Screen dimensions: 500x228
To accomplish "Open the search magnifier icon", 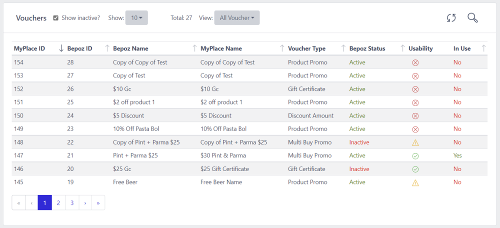I will [x=472, y=18].
